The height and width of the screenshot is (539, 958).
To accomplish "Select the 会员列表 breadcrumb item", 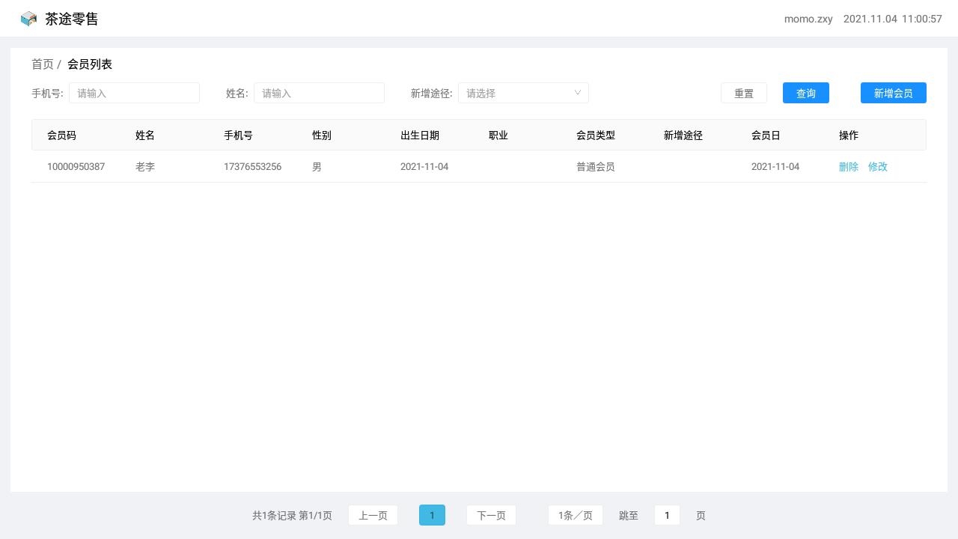I will point(89,64).
